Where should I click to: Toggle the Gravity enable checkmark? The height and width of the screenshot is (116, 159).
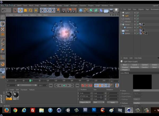(x=138, y=19)
